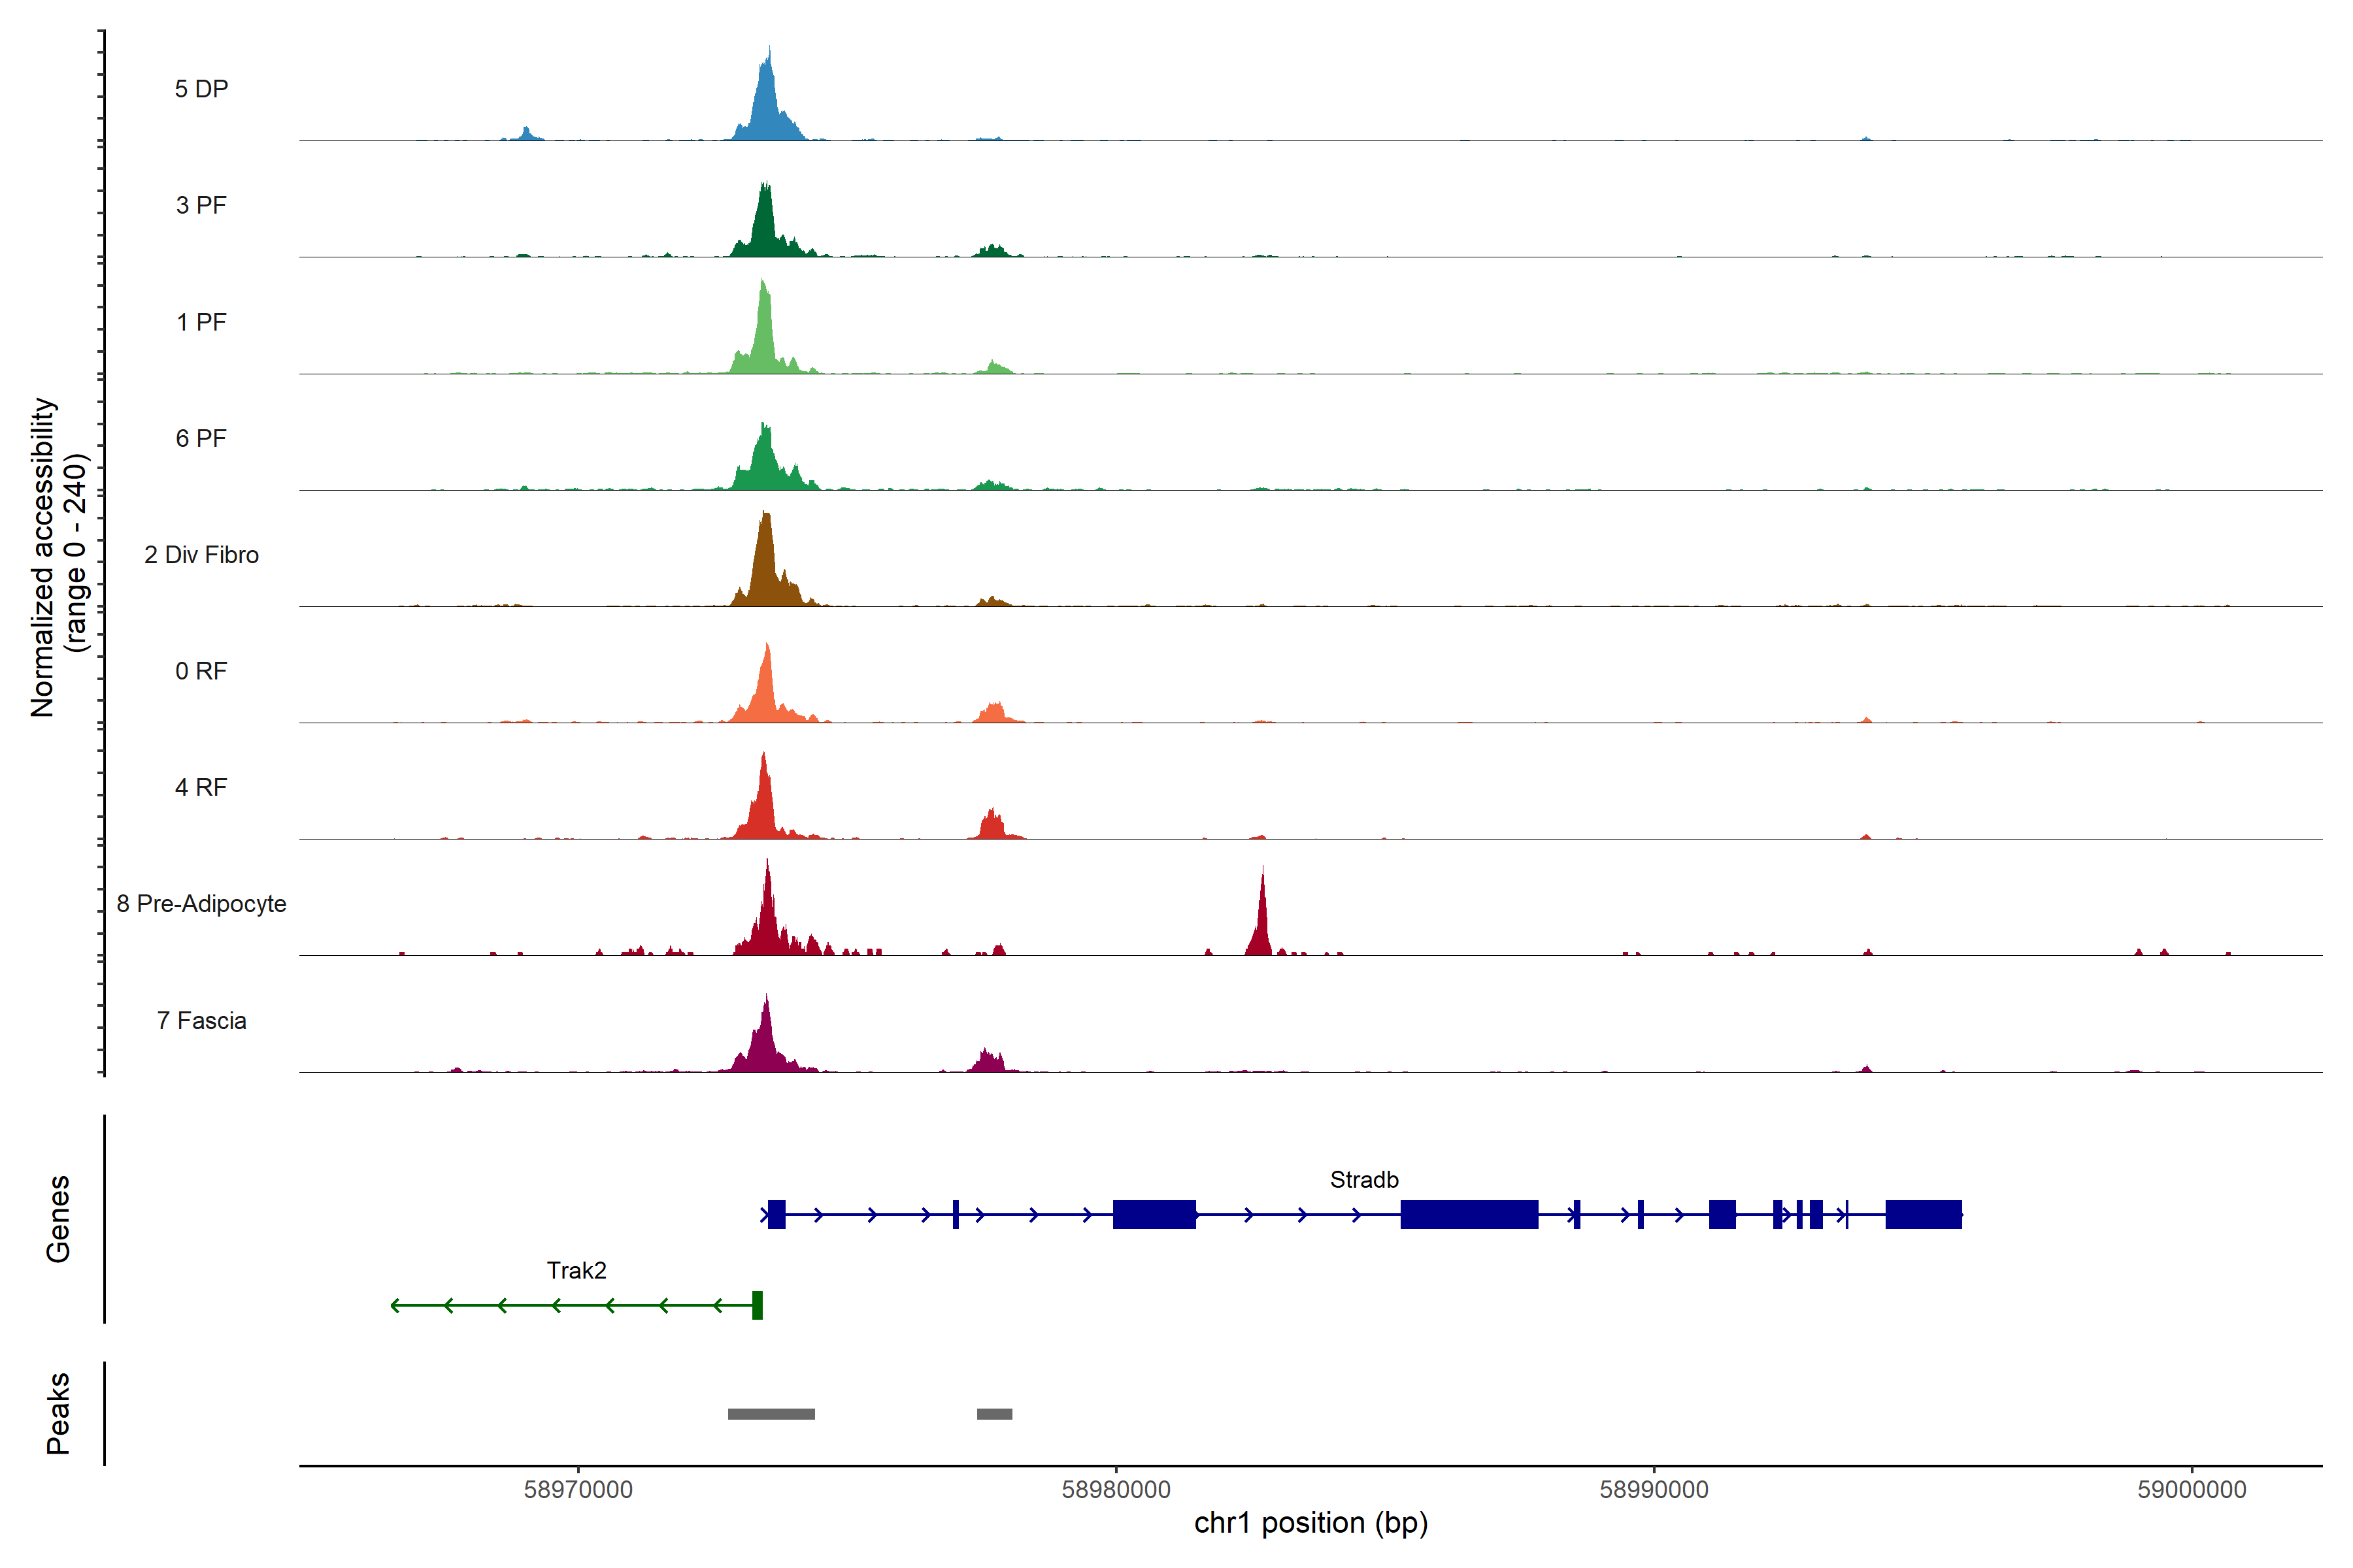Click the Stradb gene name

[1363, 1180]
